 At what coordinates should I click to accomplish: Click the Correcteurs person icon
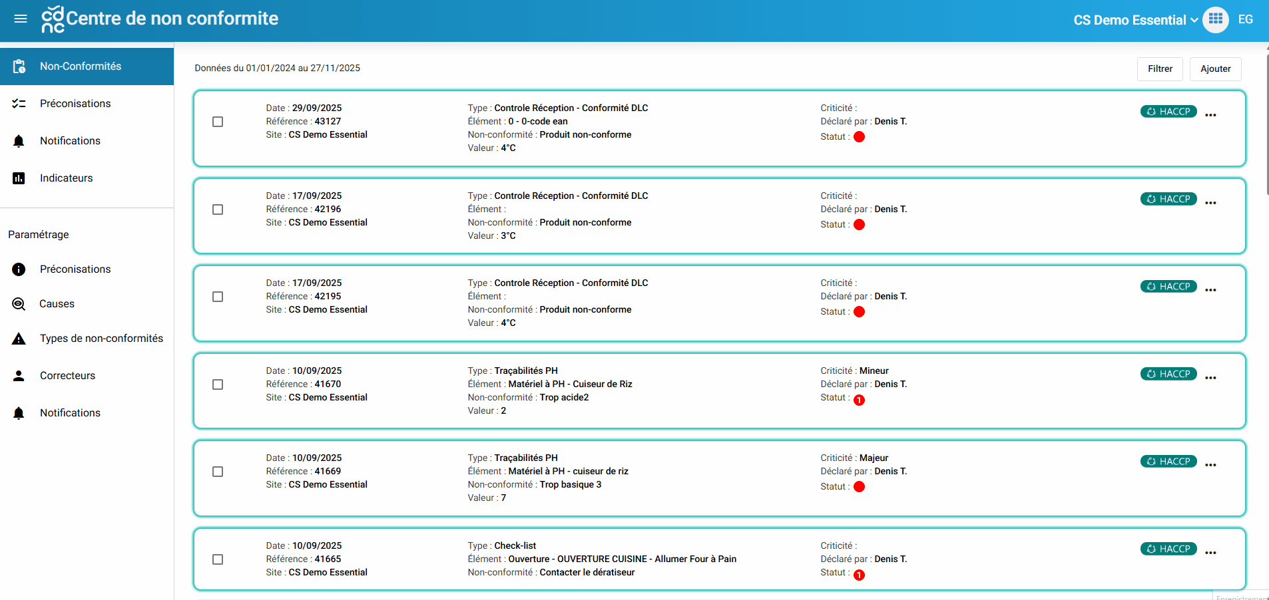click(x=19, y=376)
